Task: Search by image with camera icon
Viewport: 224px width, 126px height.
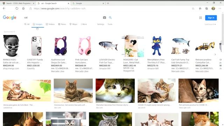Action: click(104, 17)
